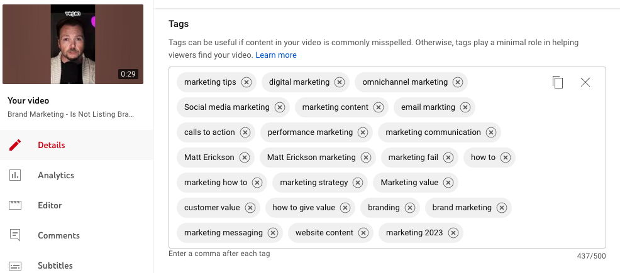Click the 'Your video' label
The height and width of the screenshot is (273, 620).
(x=28, y=101)
